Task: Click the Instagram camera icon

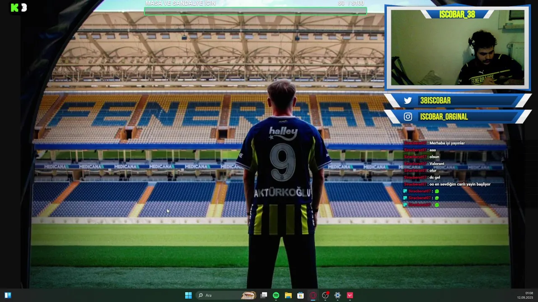Action: [408, 117]
